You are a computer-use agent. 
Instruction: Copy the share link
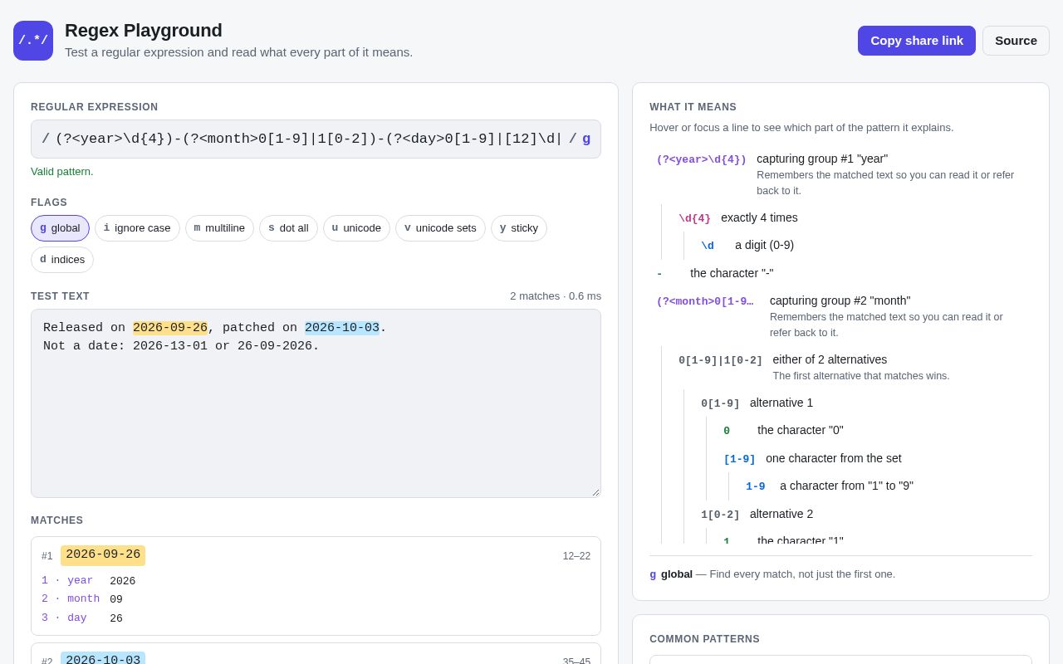(917, 41)
